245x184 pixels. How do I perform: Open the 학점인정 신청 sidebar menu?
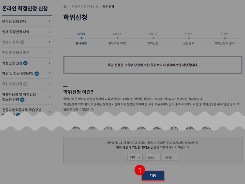[x=12, y=63]
